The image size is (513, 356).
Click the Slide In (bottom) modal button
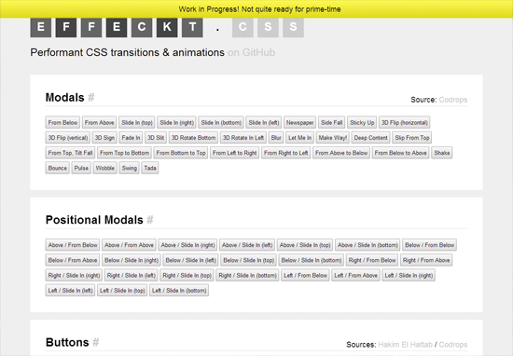[x=221, y=123]
